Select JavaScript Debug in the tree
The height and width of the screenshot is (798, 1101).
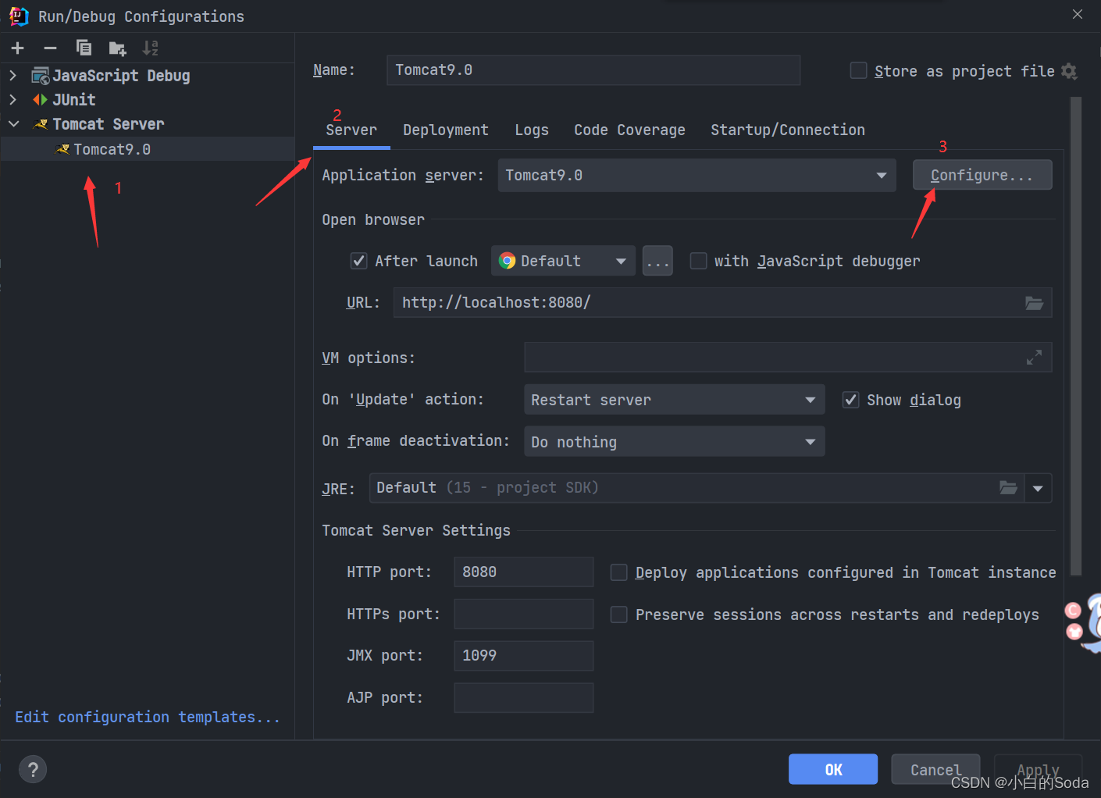tap(121, 76)
